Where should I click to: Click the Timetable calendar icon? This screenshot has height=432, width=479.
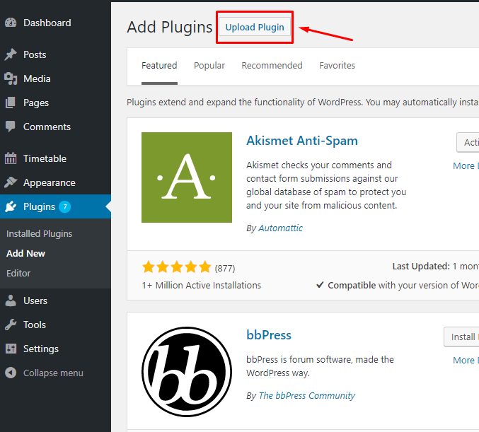point(11,158)
